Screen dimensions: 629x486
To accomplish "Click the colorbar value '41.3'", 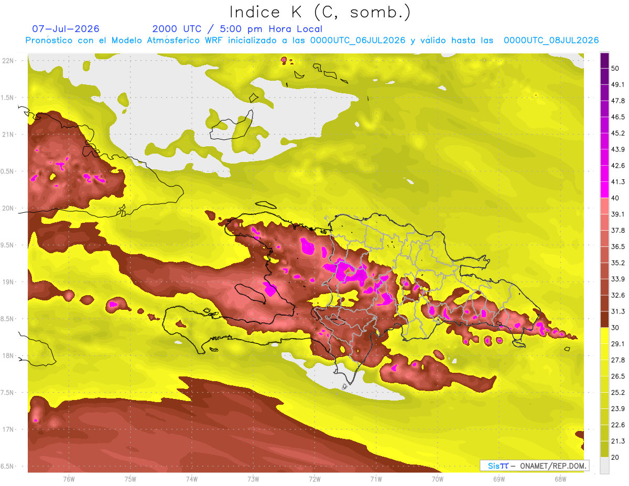I will pyautogui.click(x=618, y=182).
